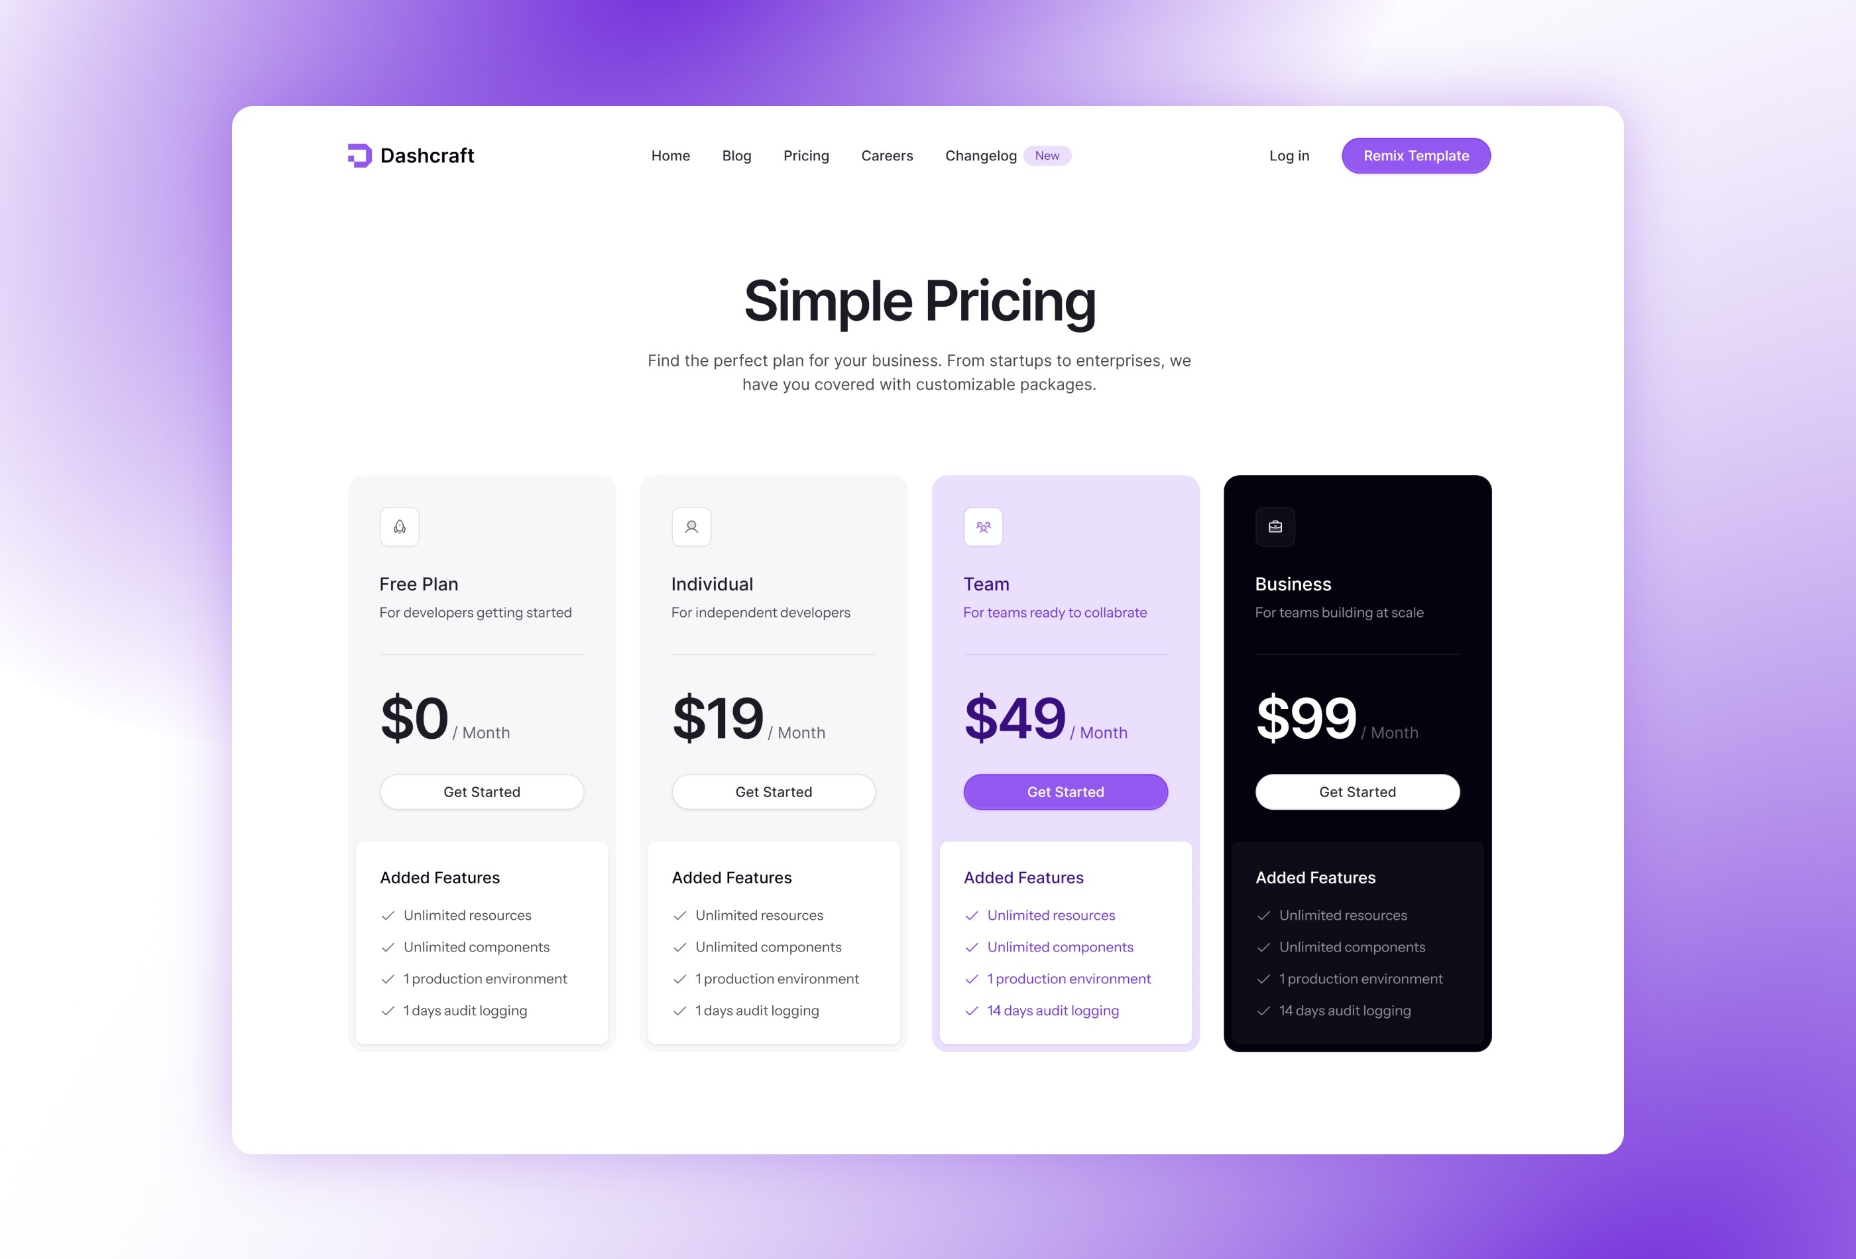Click Get Started on the Business plan
The width and height of the screenshot is (1856, 1259).
(x=1358, y=791)
